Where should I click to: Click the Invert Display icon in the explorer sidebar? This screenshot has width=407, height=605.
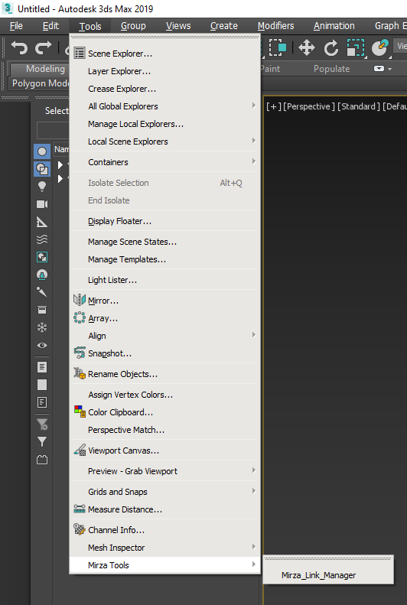point(42,402)
